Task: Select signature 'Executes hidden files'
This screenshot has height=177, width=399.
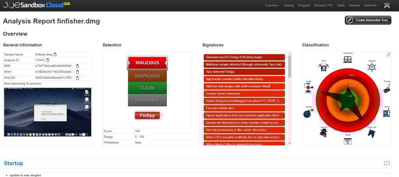Action: pos(244,108)
